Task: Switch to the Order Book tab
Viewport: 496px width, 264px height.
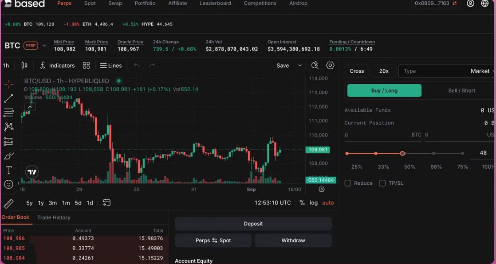Action: (x=16, y=217)
